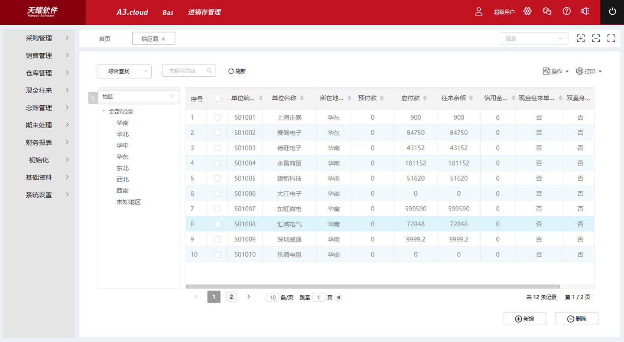Open the 操作 dropdown menu

click(x=556, y=71)
